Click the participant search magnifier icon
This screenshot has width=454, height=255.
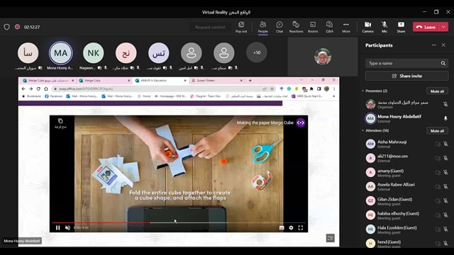[443, 63]
